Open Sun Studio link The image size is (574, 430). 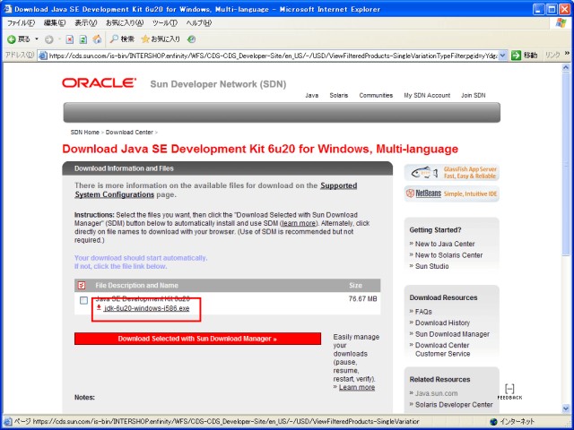(432, 267)
